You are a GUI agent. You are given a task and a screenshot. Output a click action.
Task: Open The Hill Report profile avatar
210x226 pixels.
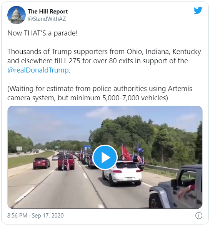(17, 15)
